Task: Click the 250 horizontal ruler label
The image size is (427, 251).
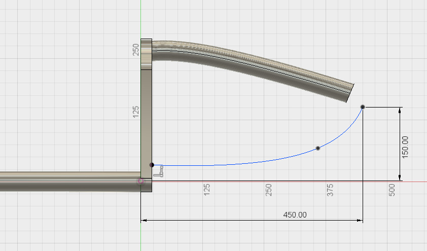Action: coord(269,190)
